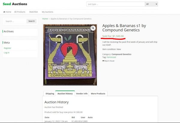Click the Report Abuse flag icon

point(103,61)
